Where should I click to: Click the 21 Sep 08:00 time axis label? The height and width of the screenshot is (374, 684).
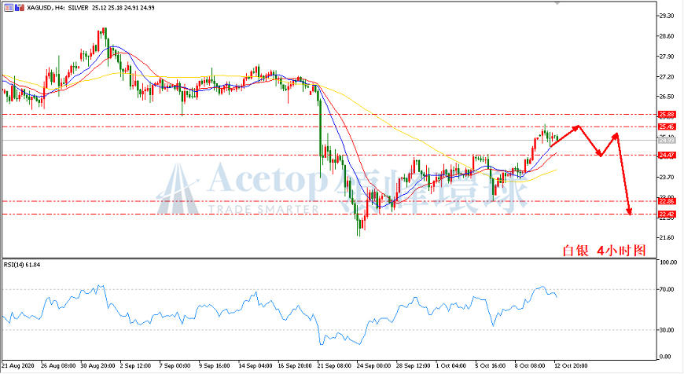(x=335, y=365)
